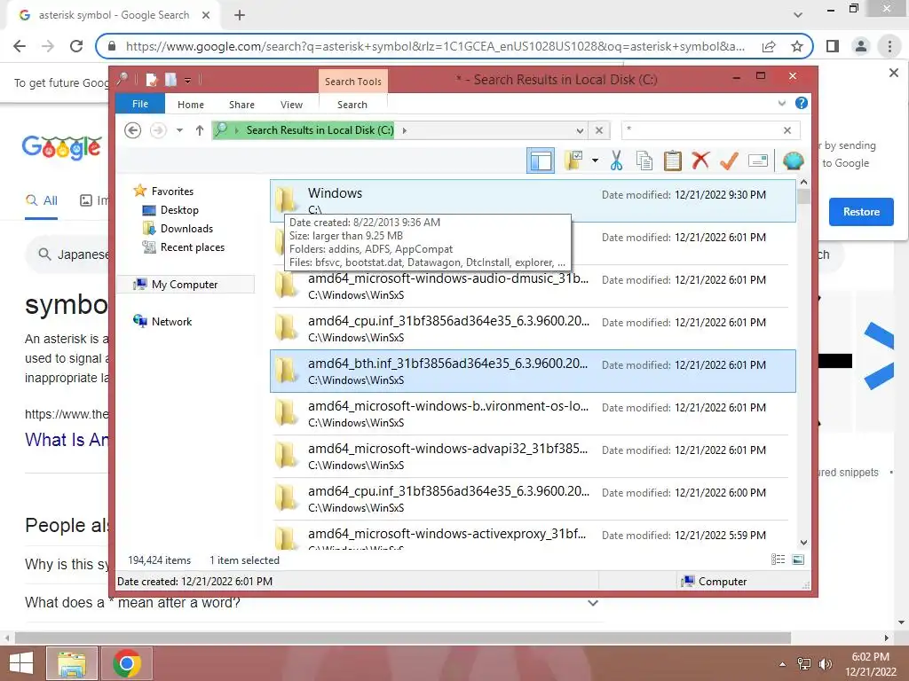Click the Share page icon in Chrome address bar
This screenshot has height=681, width=909.
[x=769, y=46]
